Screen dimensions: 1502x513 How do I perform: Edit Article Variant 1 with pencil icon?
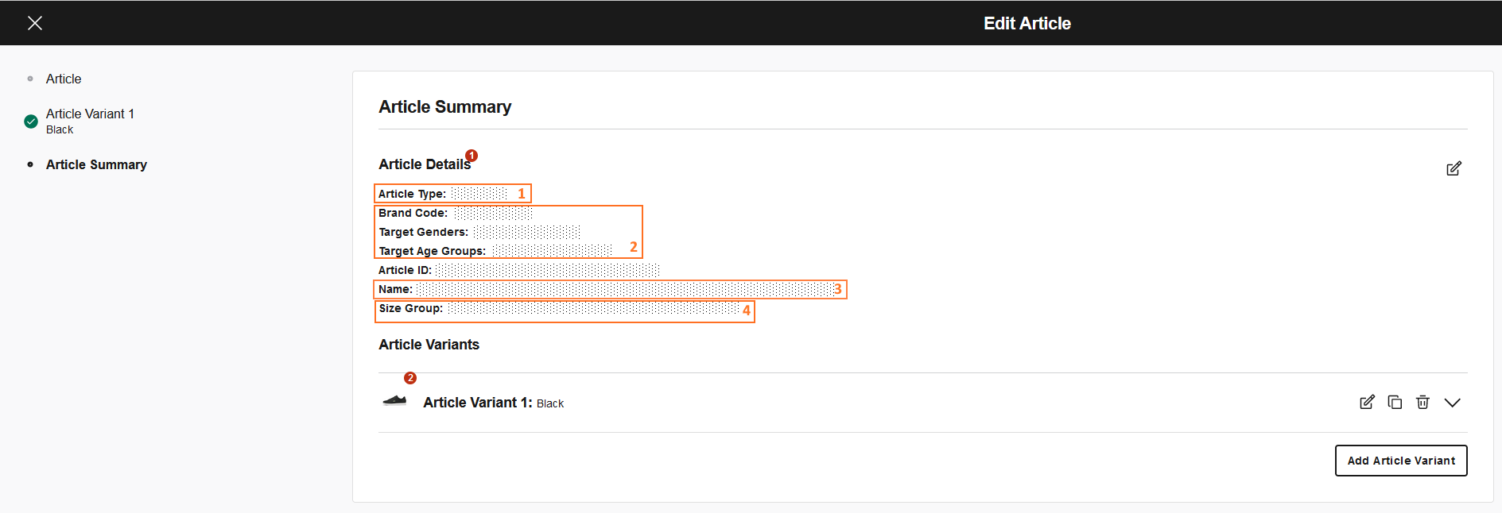[1367, 403]
